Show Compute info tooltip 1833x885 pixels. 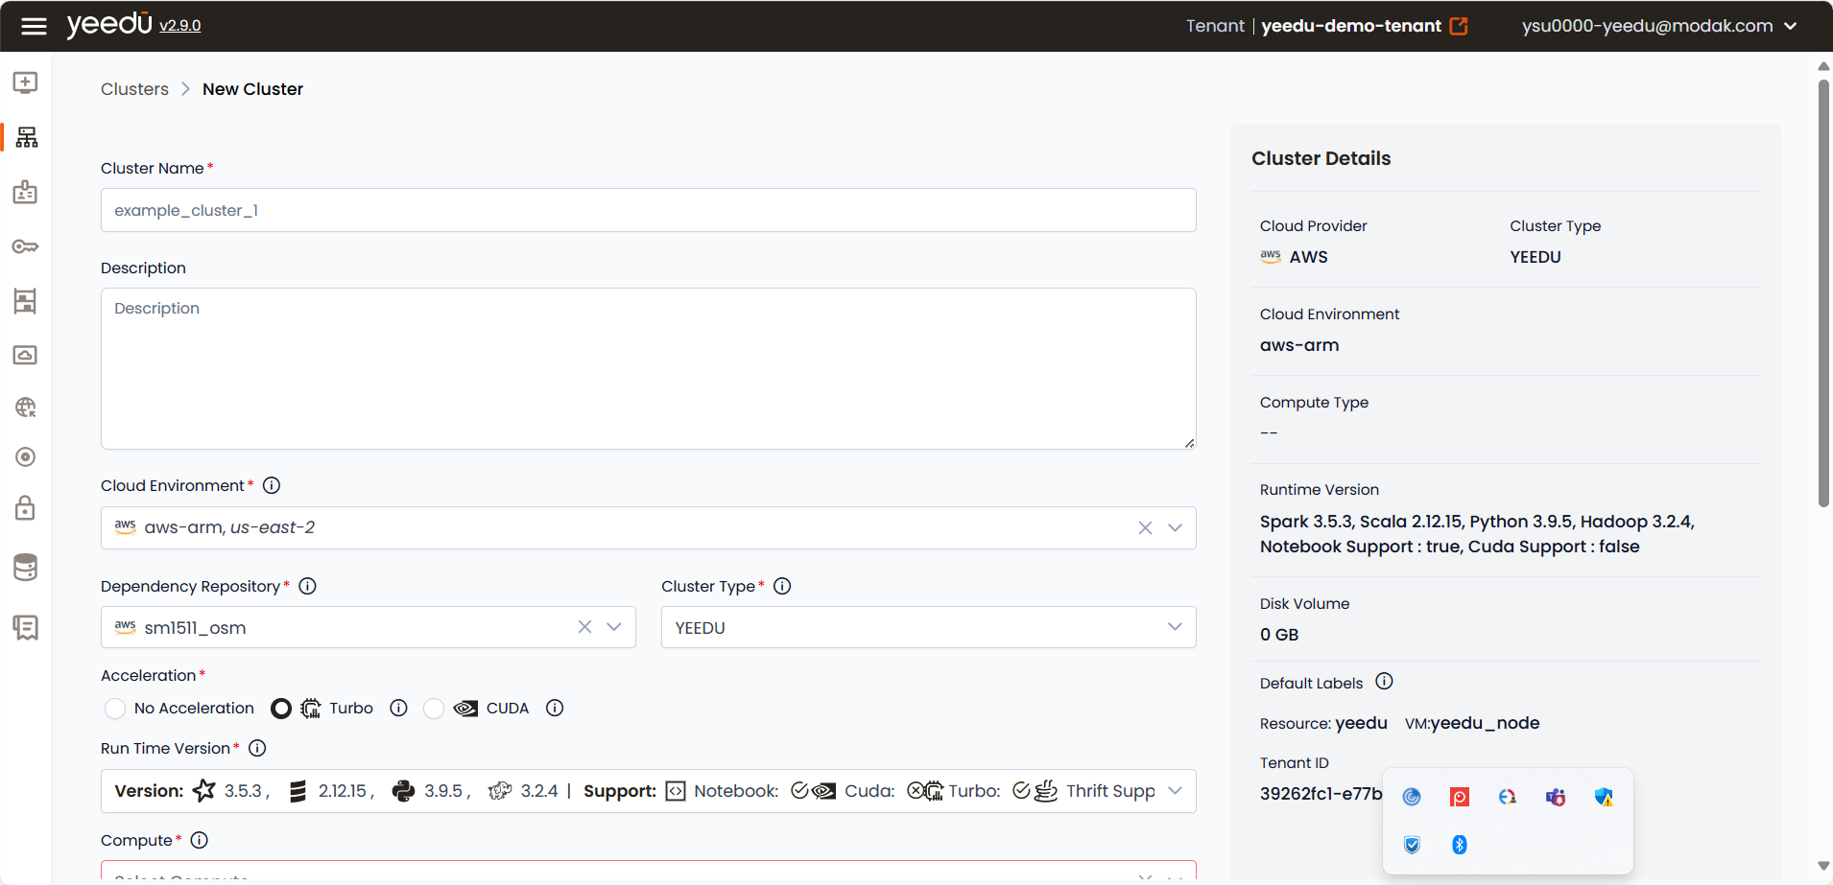(199, 840)
